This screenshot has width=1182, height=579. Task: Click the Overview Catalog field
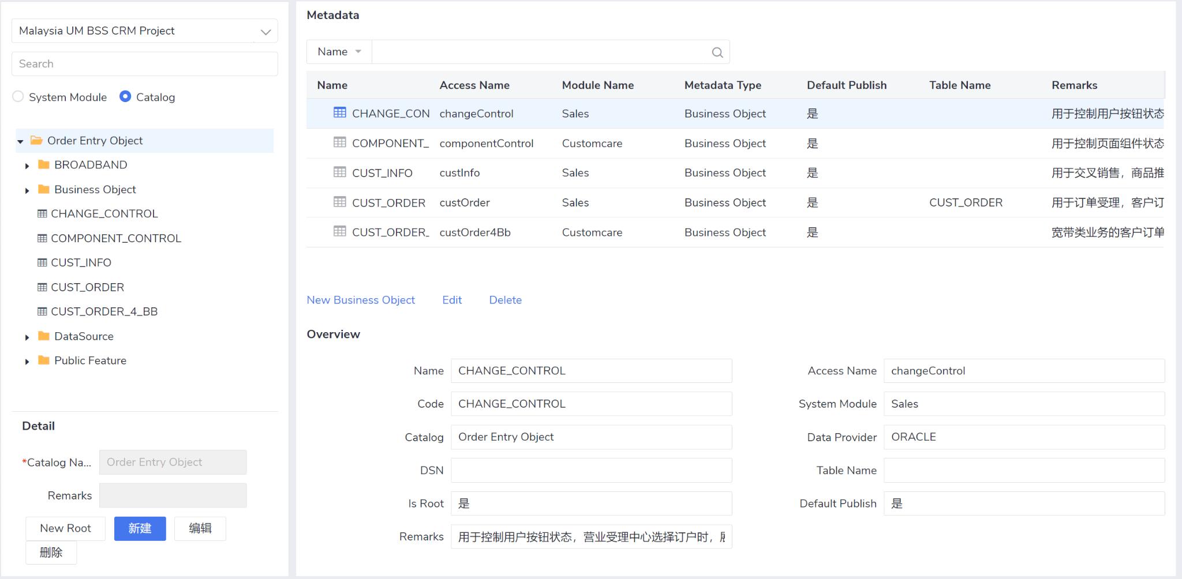coord(591,437)
